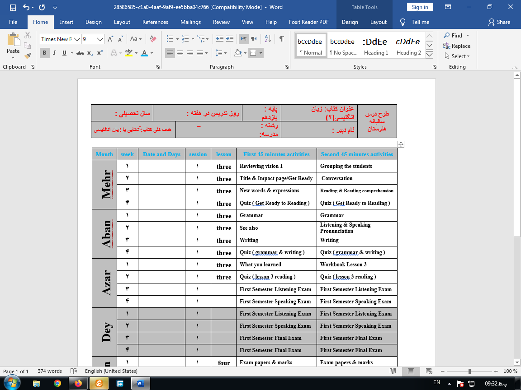Screen dimensions: 521x390
Task: Toggle Underline formatting
Action: point(64,53)
